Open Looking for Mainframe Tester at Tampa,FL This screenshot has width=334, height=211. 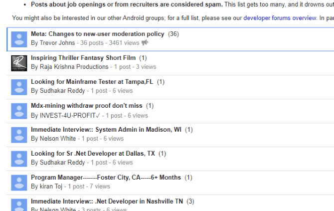pos(92,82)
